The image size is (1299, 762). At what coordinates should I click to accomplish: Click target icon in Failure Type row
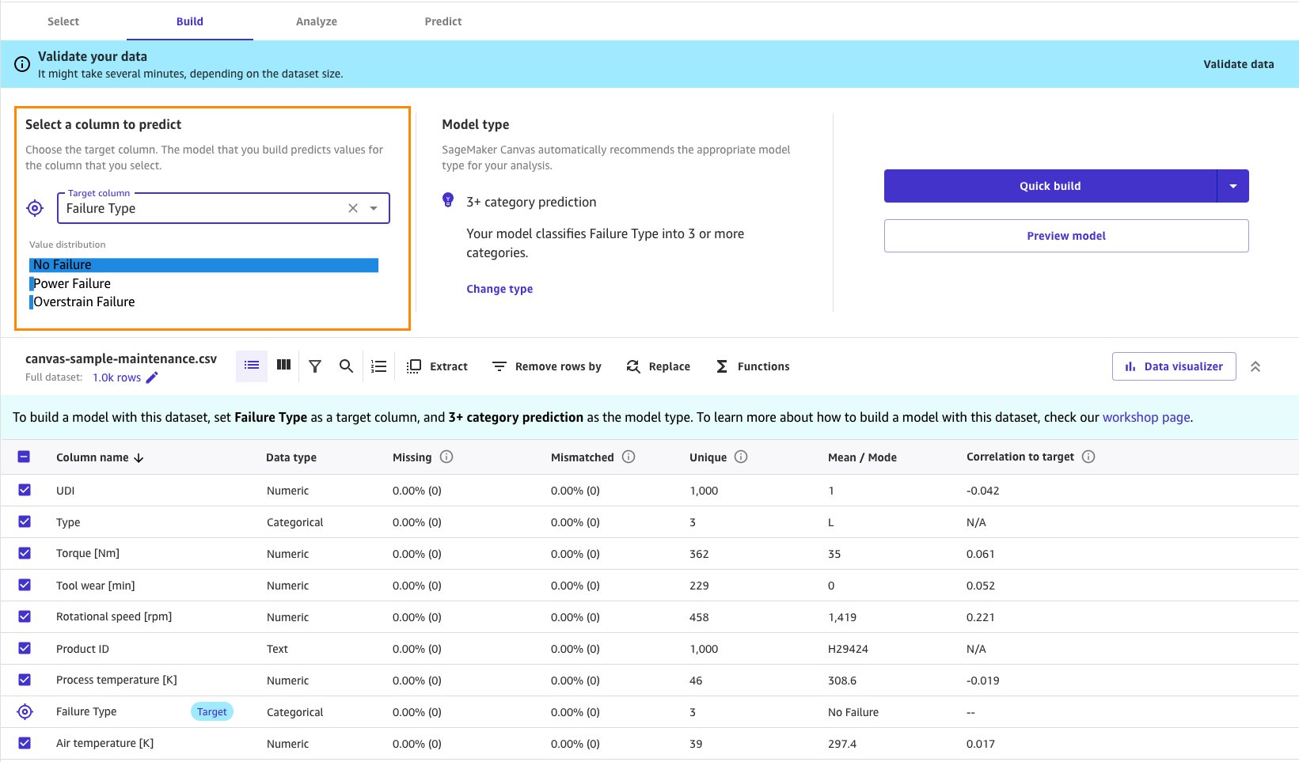25,711
